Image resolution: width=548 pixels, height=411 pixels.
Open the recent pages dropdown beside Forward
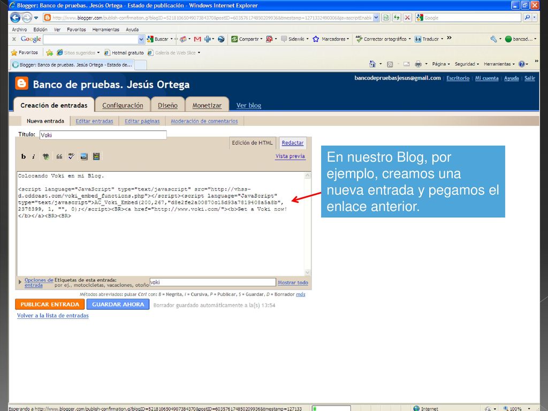(x=36, y=18)
